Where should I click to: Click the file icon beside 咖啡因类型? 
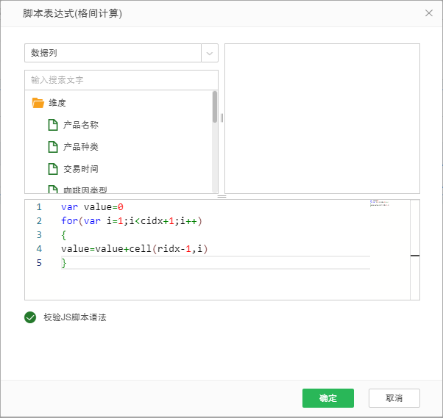tap(53, 190)
